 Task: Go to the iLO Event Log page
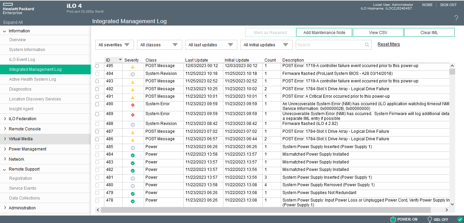(22, 60)
